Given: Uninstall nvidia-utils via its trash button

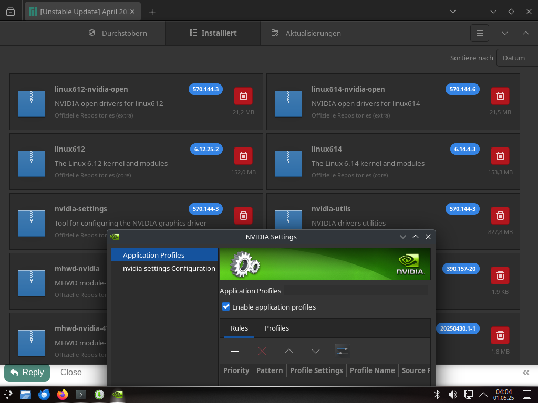Looking at the screenshot, I should 500,216.
